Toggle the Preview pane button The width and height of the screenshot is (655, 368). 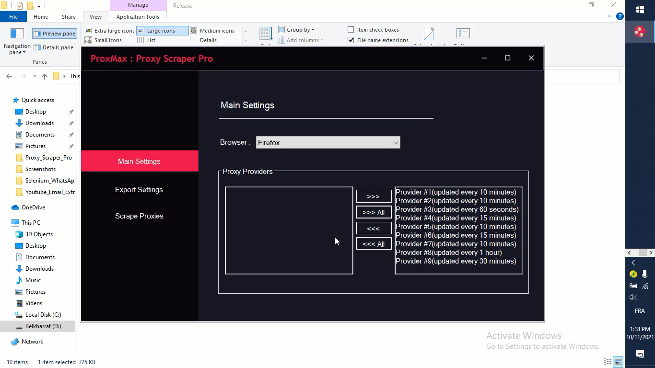(x=55, y=34)
